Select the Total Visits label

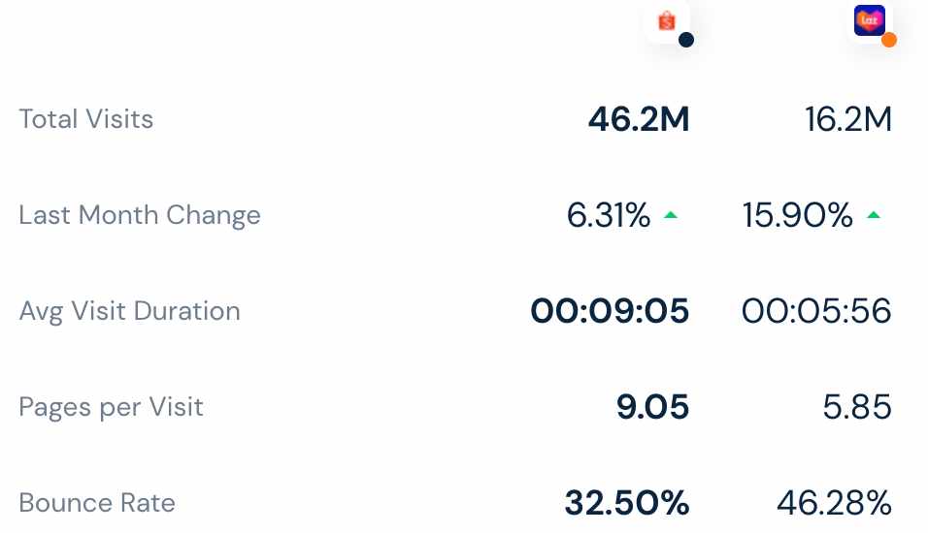point(86,119)
